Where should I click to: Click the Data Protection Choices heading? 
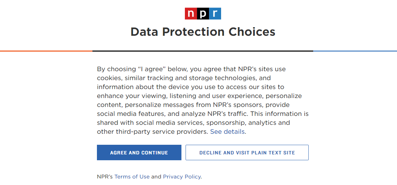click(203, 32)
